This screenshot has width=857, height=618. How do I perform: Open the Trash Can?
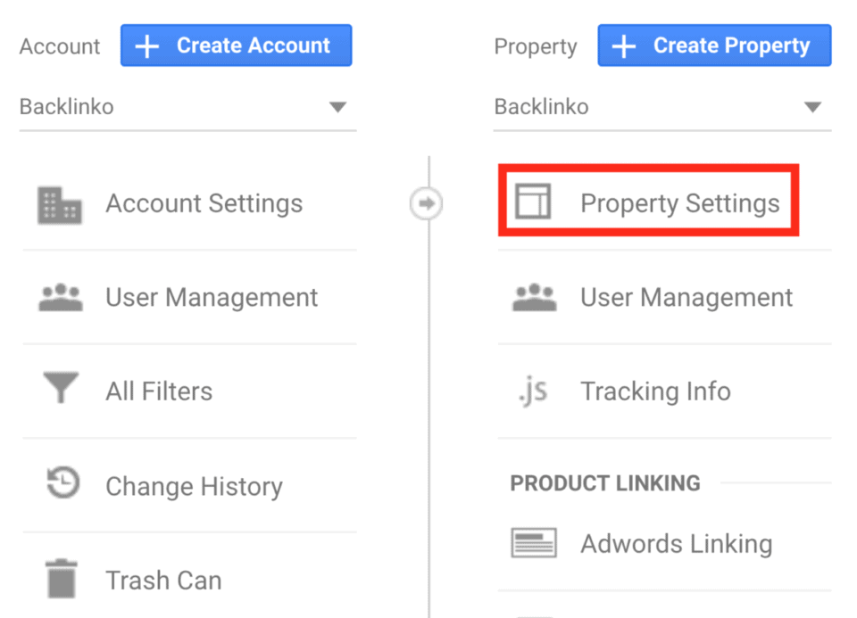[x=163, y=580]
